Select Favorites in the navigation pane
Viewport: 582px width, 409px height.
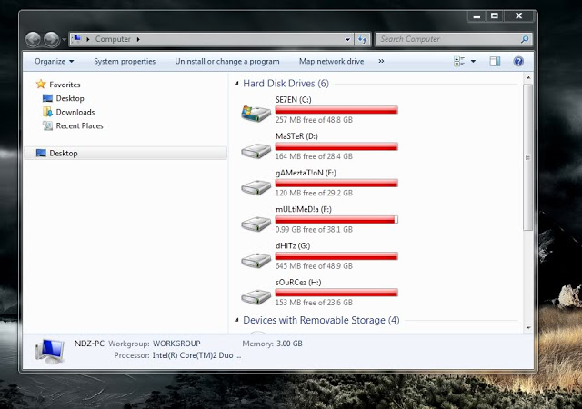[x=65, y=85]
